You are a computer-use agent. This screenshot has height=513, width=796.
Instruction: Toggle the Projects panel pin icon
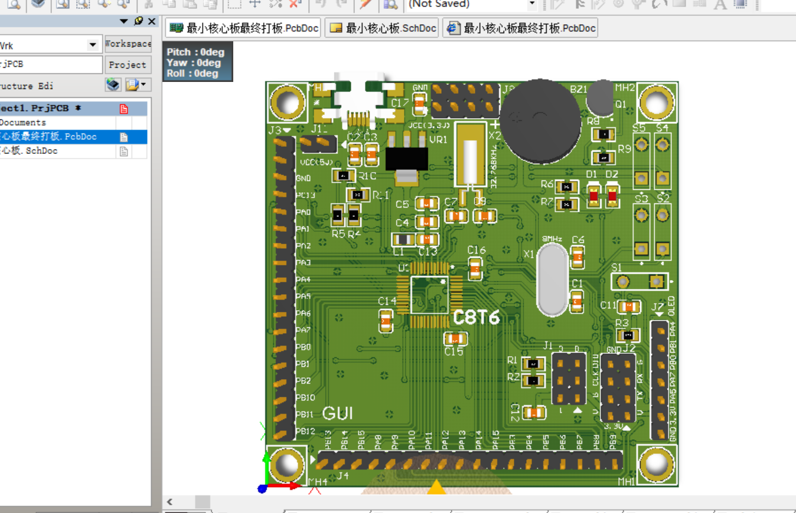138,21
